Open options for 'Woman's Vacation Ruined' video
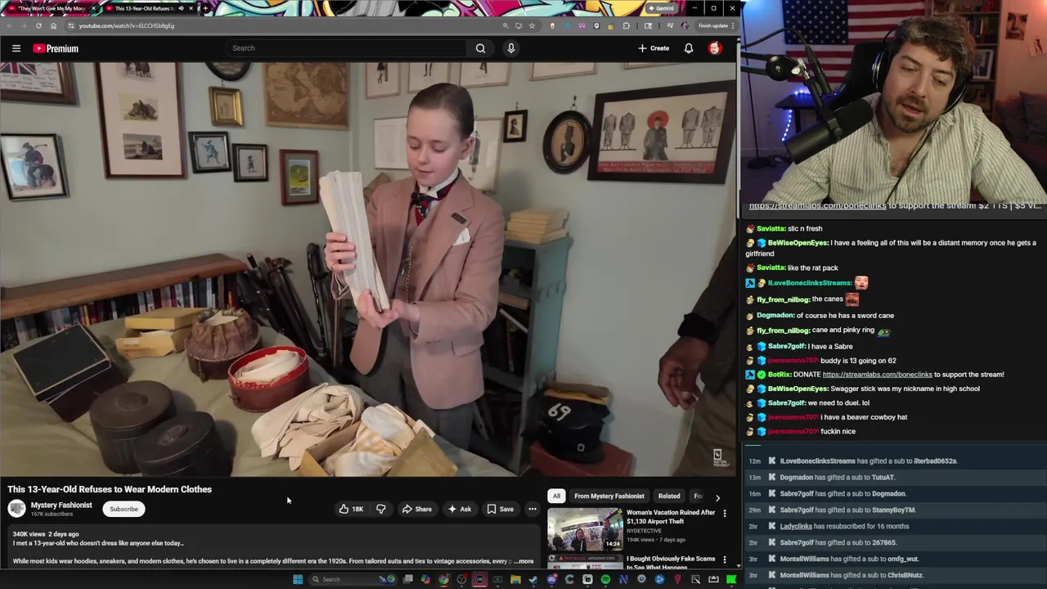The width and height of the screenshot is (1047, 589). [x=724, y=514]
